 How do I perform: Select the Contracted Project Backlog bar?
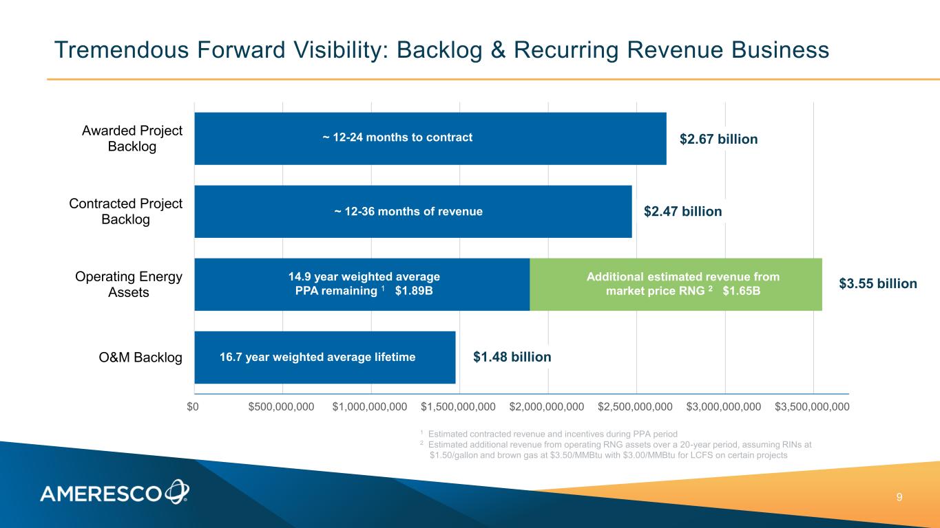pos(412,212)
